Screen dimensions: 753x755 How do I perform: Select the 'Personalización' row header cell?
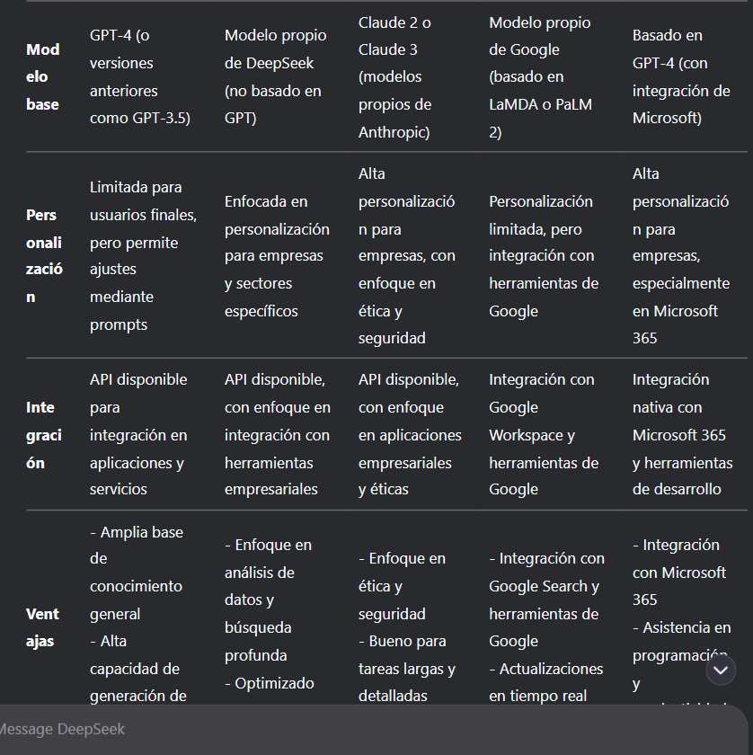point(44,255)
